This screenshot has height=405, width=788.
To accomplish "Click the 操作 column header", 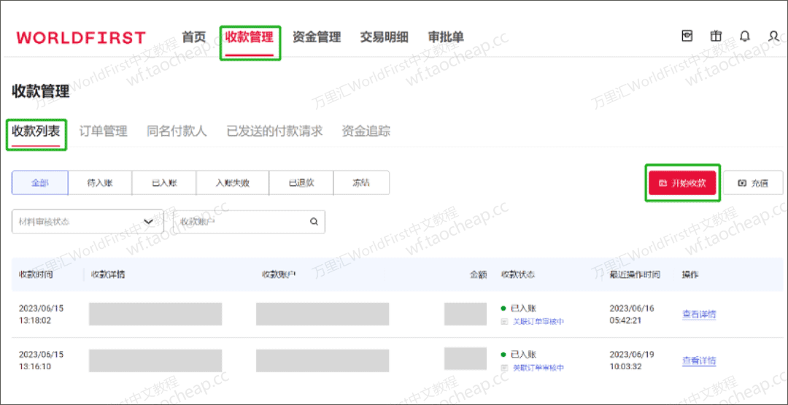I will pyautogui.click(x=690, y=275).
